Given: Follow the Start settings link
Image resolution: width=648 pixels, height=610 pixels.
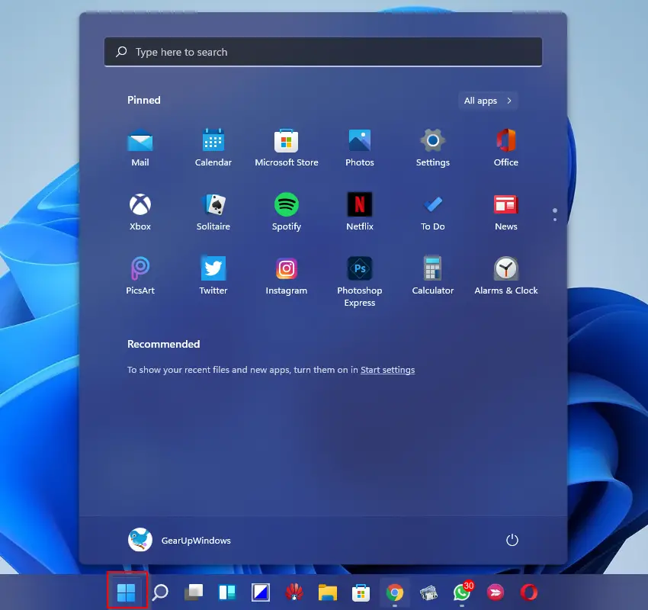Looking at the screenshot, I should click(387, 370).
